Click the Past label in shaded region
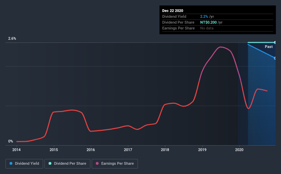Image resolution: width=281 pixels, height=174 pixels. tap(269, 47)
